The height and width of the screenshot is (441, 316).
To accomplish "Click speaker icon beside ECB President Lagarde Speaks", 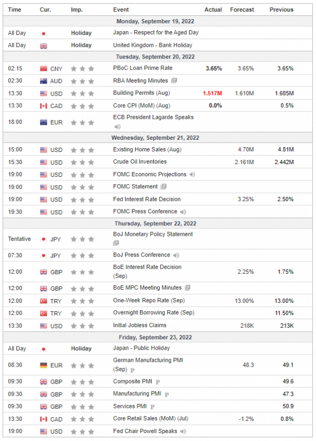I will 117,127.
